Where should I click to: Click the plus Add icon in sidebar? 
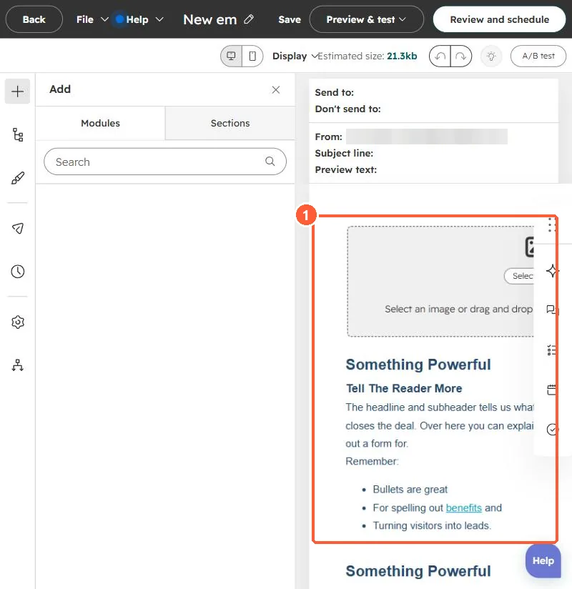[17, 91]
